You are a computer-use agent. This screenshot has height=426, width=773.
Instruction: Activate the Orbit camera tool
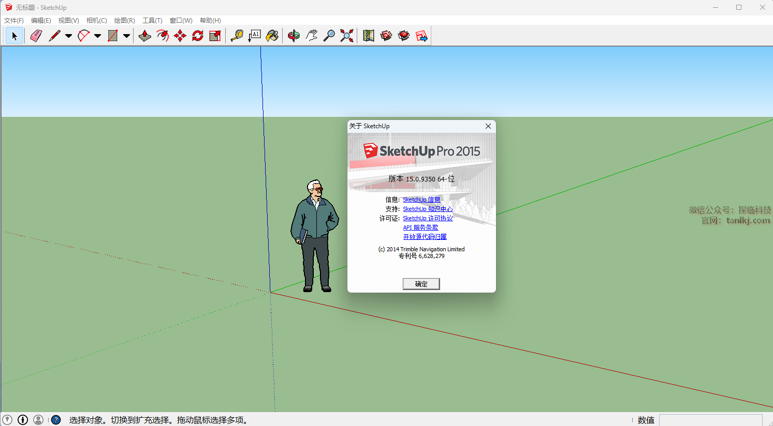pyautogui.click(x=294, y=36)
